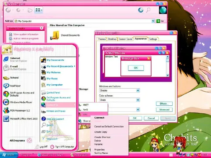Image resolution: width=211 pixels, height=158 pixels.
Task: Expand All Programs arrow
Action: (x=29, y=140)
